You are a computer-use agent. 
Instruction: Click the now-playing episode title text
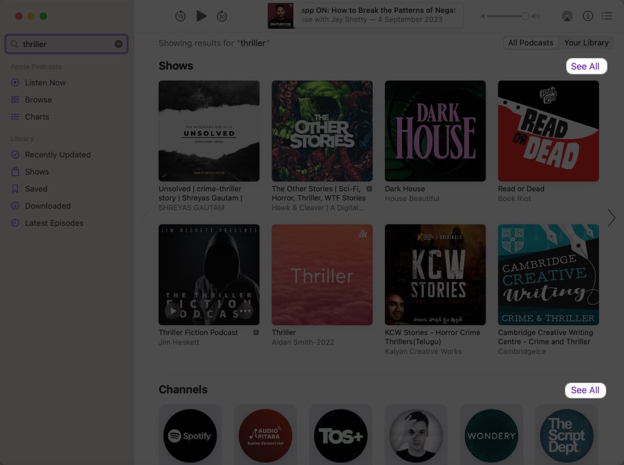378,10
